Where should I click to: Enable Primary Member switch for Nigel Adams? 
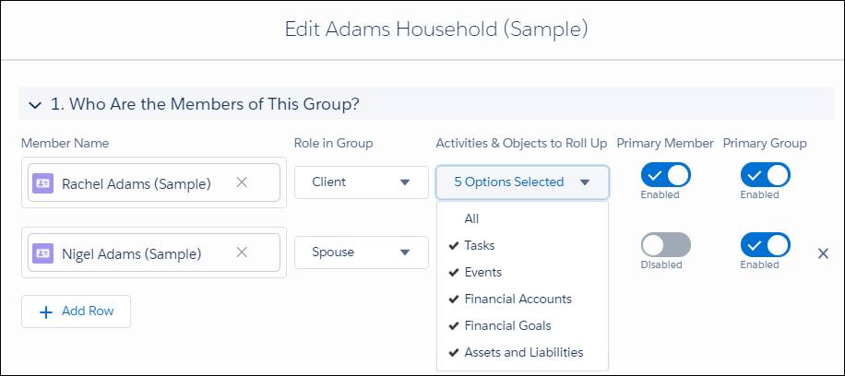click(665, 245)
